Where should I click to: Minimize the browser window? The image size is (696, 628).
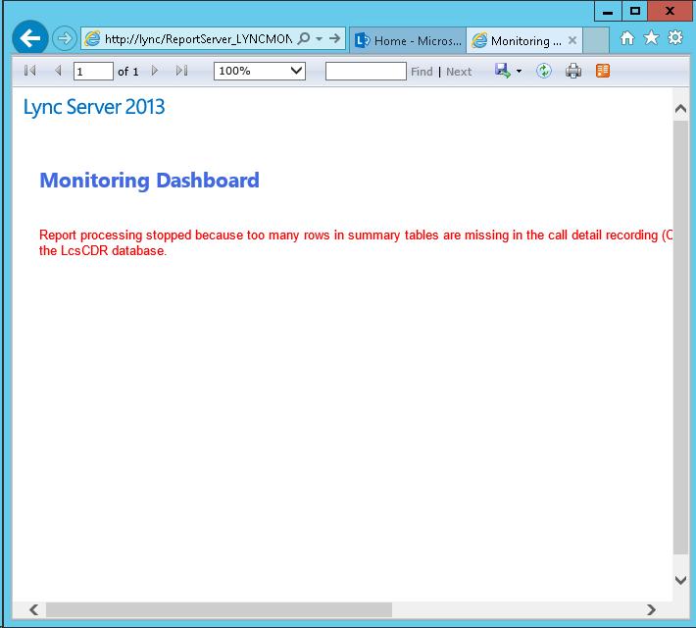[608, 11]
